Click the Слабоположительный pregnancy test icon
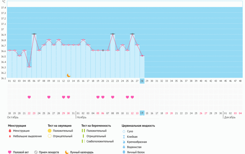Image resolution: width=245 pixels, height=154 pixels. click(x=82, y=141)
